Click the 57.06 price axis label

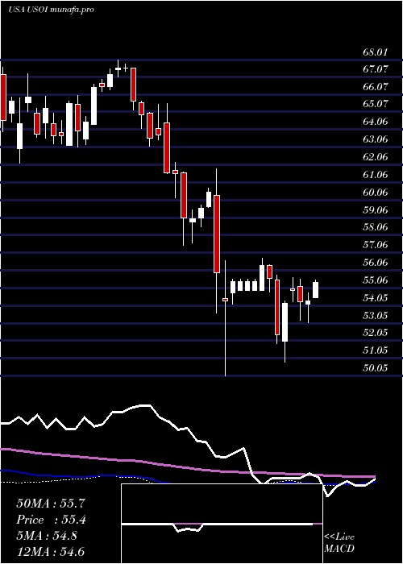pyautogui.click(x=376, y=245)
